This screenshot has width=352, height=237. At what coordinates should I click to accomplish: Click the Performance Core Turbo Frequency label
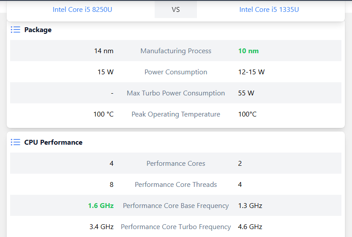(x=176, y=227)
